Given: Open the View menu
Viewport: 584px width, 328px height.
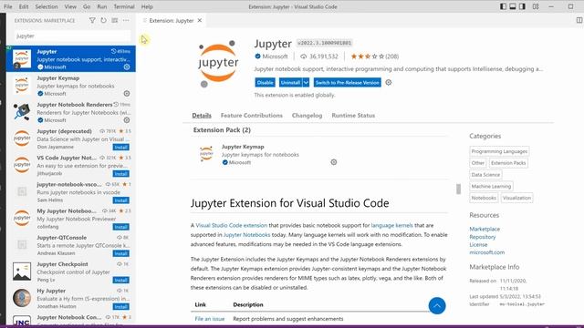Looking at the screenshot, I should click(x=70, y=6).
